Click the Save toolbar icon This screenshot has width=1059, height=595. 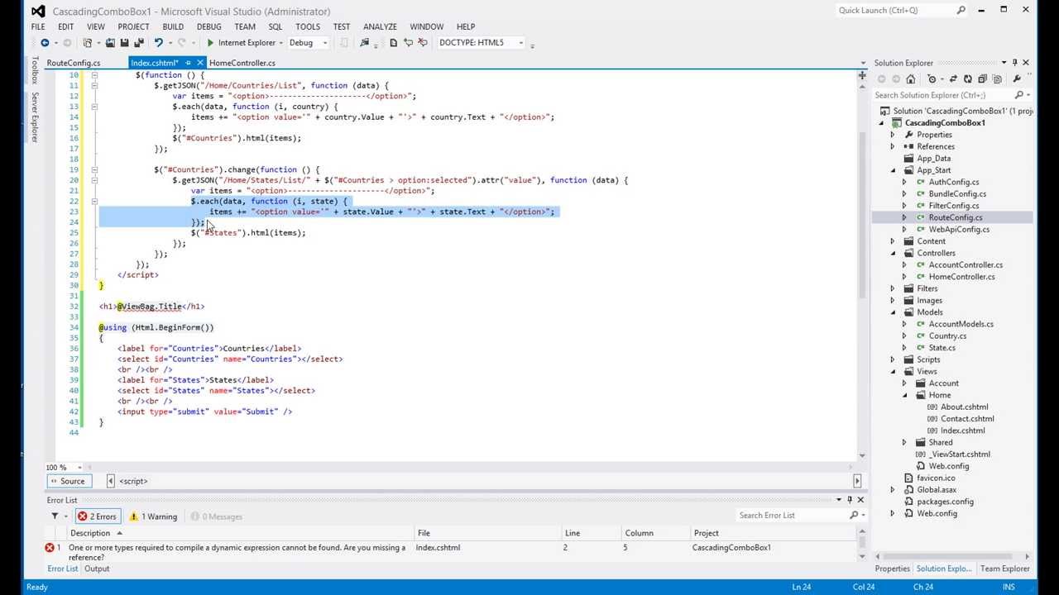coord(124,43)
